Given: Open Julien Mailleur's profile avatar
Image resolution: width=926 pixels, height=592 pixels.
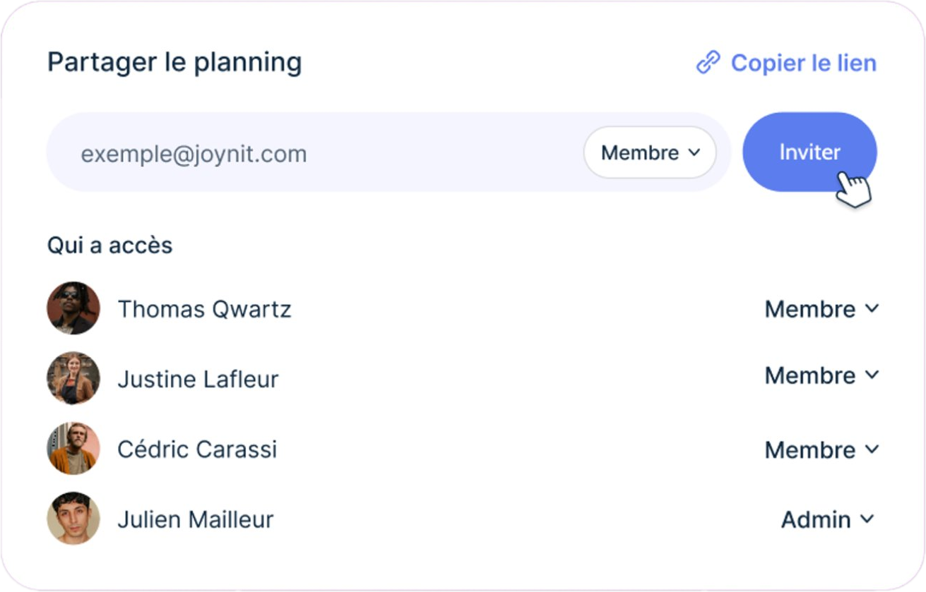Looking at the screenshot, I should (x=73, y=520).
